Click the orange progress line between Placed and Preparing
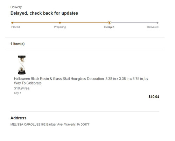 click(x=36, y=23)
